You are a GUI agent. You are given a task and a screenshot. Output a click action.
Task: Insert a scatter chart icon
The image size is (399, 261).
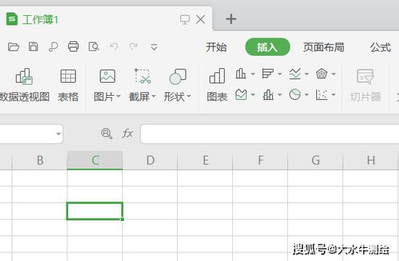tap(321, 95)
